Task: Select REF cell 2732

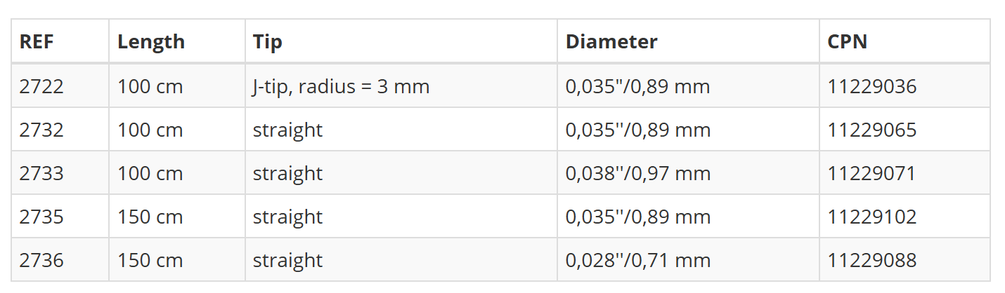Action: click(x=41, y=130)
